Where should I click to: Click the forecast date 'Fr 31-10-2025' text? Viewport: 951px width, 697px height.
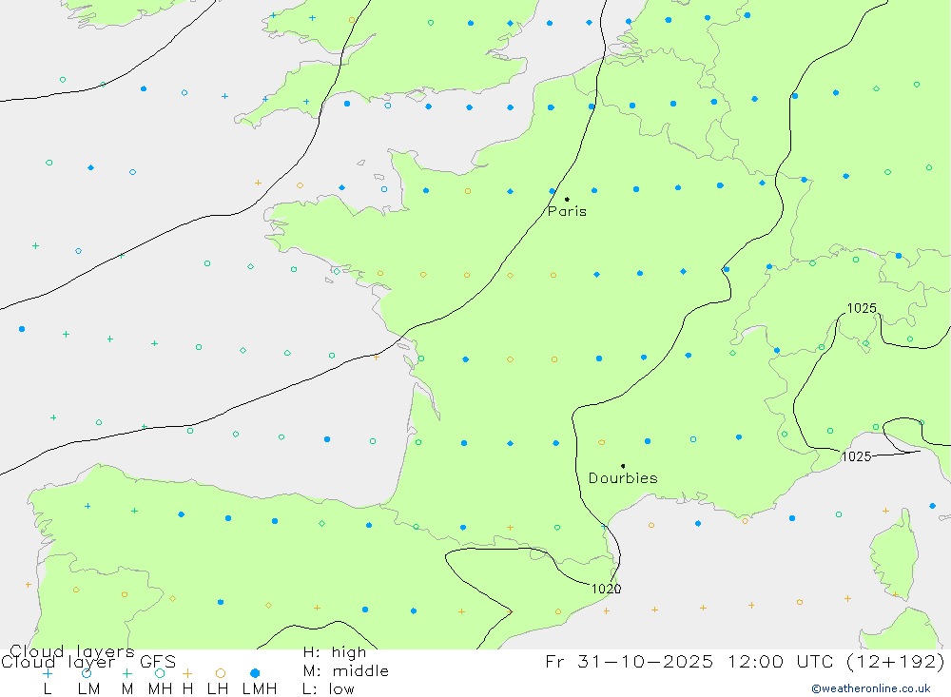pyautogui.click(x=629, y=661)
